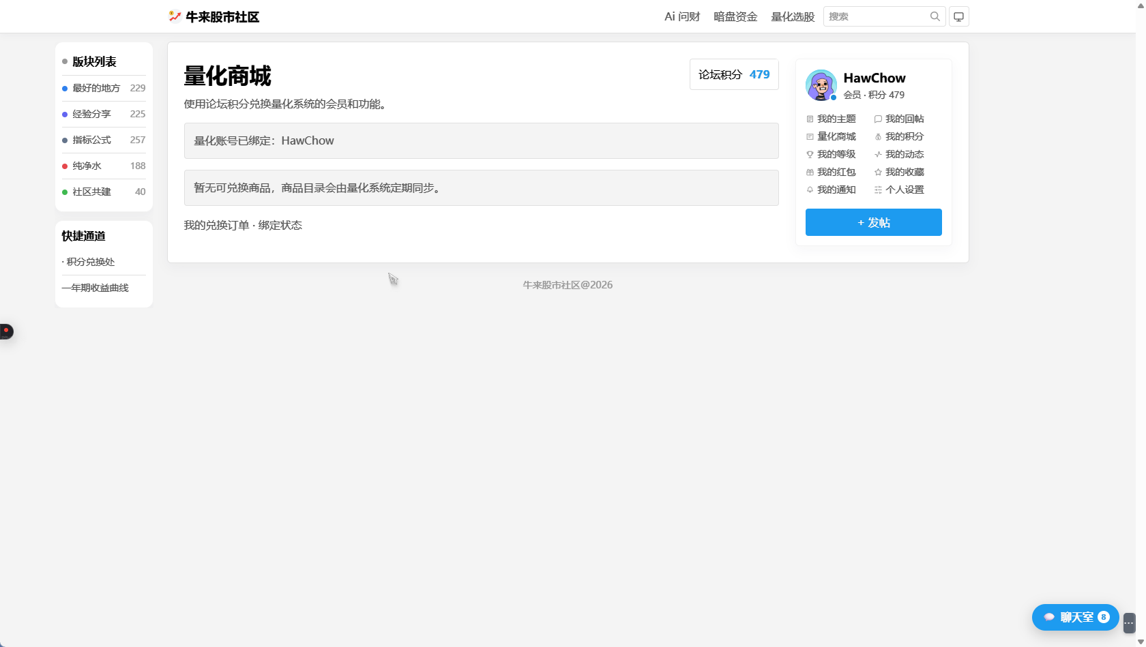Click the search magnifier icon
1146x647 pixels.
[x=935, y=16]
